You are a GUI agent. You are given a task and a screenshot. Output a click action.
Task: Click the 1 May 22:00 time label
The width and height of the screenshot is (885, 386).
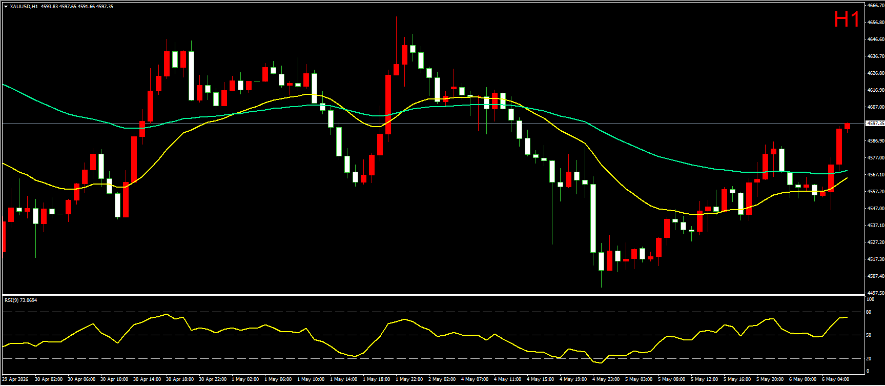tap(409, 379)
